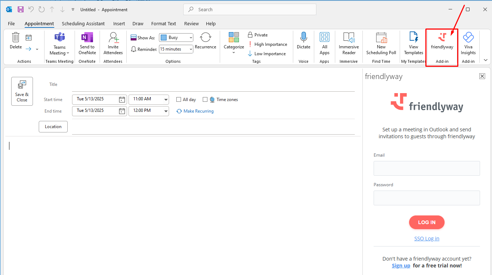This screenshot has height=275, width=492.
Task: Expand the start time 11:00 AM dropdown
Action: tap(166, 99)
